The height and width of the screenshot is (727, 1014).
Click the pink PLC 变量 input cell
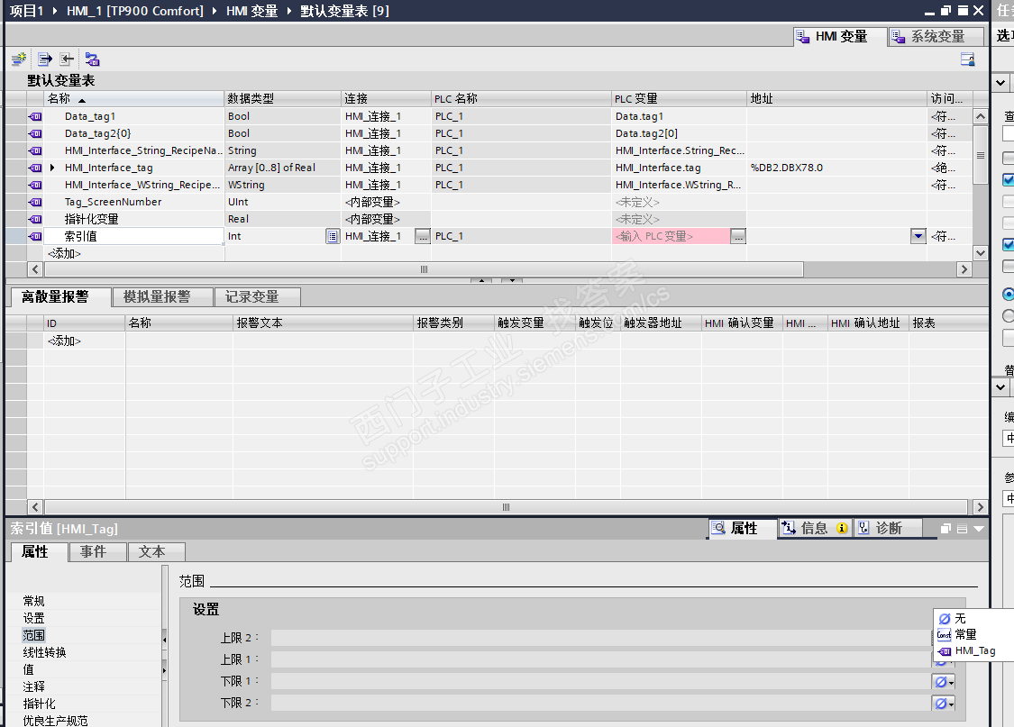point(671,237)
